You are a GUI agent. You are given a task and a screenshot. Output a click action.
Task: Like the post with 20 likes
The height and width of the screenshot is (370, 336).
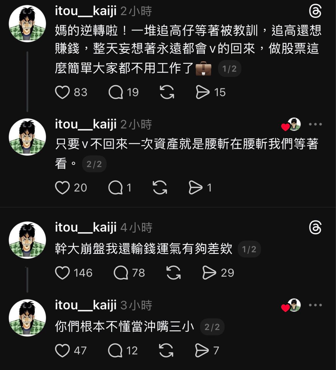click(62, 188)
